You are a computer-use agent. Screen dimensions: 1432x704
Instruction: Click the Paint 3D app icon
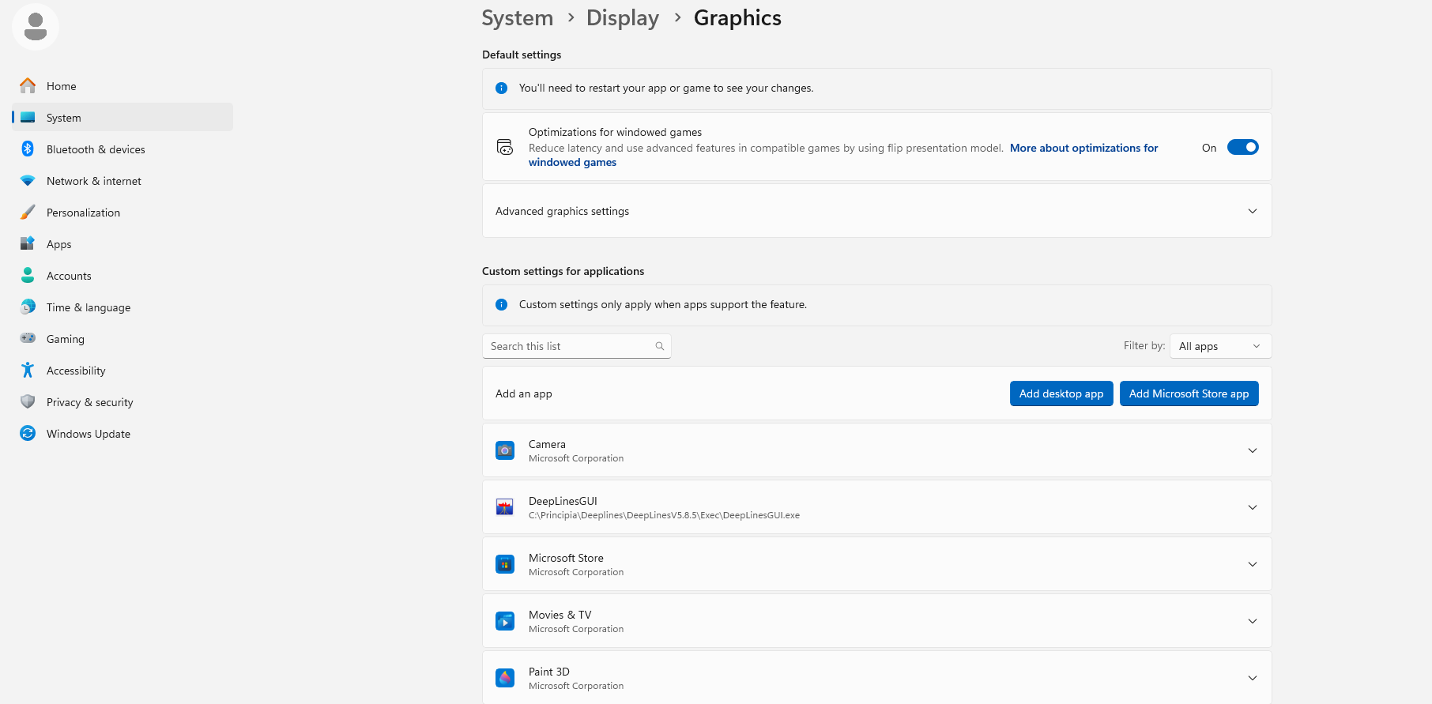coord(505,678)
